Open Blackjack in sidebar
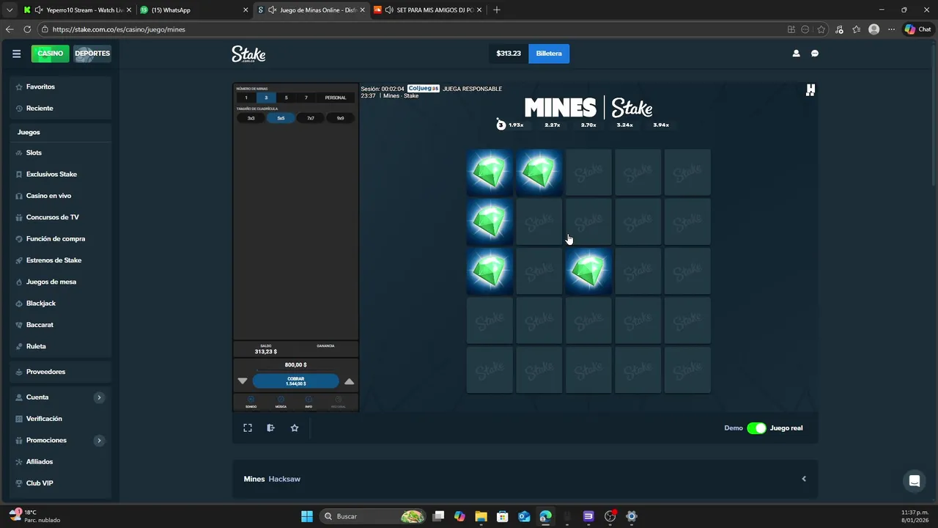The width and height of the screenshot is (938, 528). [41, 304]
